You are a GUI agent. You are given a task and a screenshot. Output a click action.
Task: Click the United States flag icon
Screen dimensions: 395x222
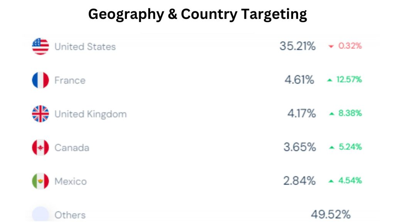pyautogui.click(x=41, y=47)
